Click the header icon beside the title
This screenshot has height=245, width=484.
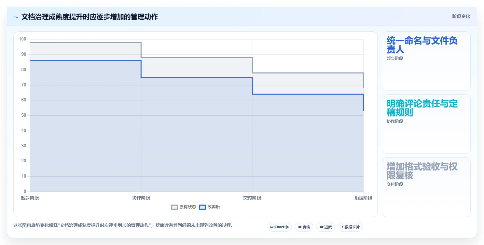[16, 17]
